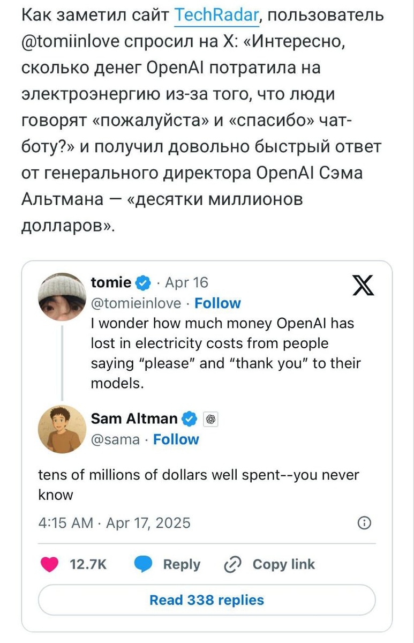The image size is (414, 643).
Task: Click the Sam Altman display name
Action: (x=134, y=418)
